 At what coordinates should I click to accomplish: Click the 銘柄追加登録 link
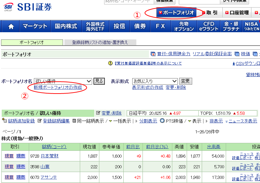[x=21, y=121]
